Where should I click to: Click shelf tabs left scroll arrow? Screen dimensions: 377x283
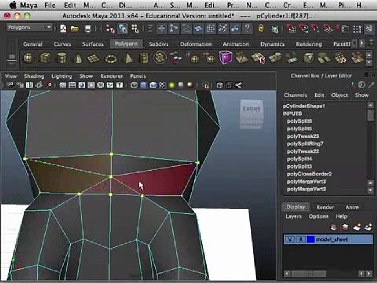[x=355, y=44]
